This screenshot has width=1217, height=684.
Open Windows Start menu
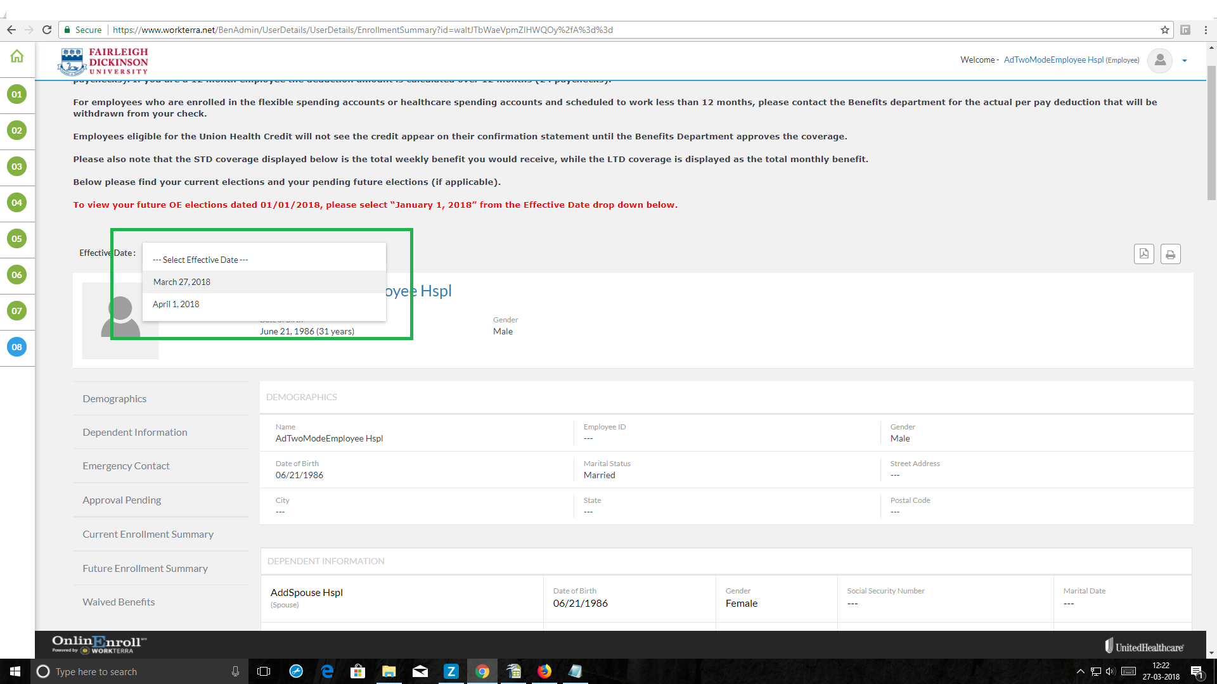point(15,671)
